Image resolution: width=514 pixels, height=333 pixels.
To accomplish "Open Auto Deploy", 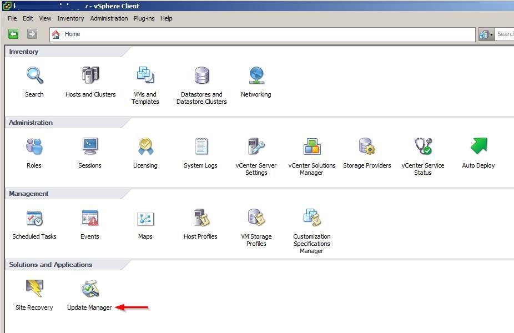I will point(478,146).
